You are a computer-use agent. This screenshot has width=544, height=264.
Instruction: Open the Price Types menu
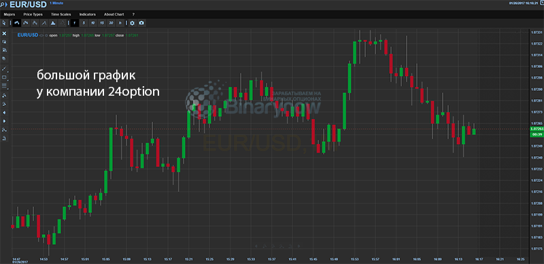click(33, 14)
